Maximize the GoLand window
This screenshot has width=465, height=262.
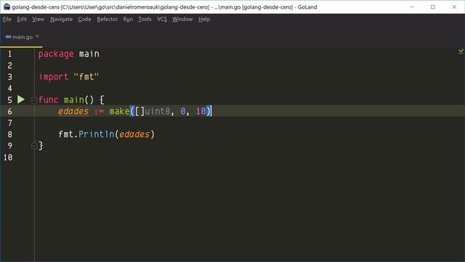coord(433,7)
